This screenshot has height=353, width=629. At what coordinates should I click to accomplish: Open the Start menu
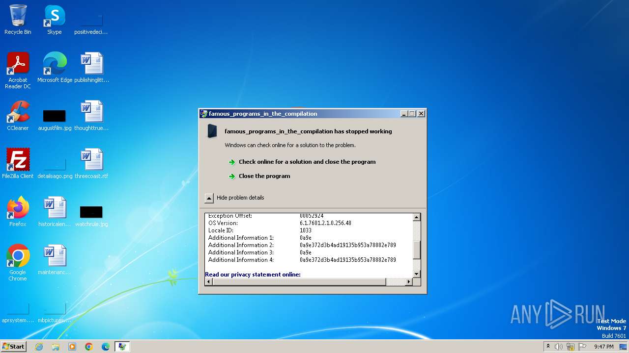point(14,347)
